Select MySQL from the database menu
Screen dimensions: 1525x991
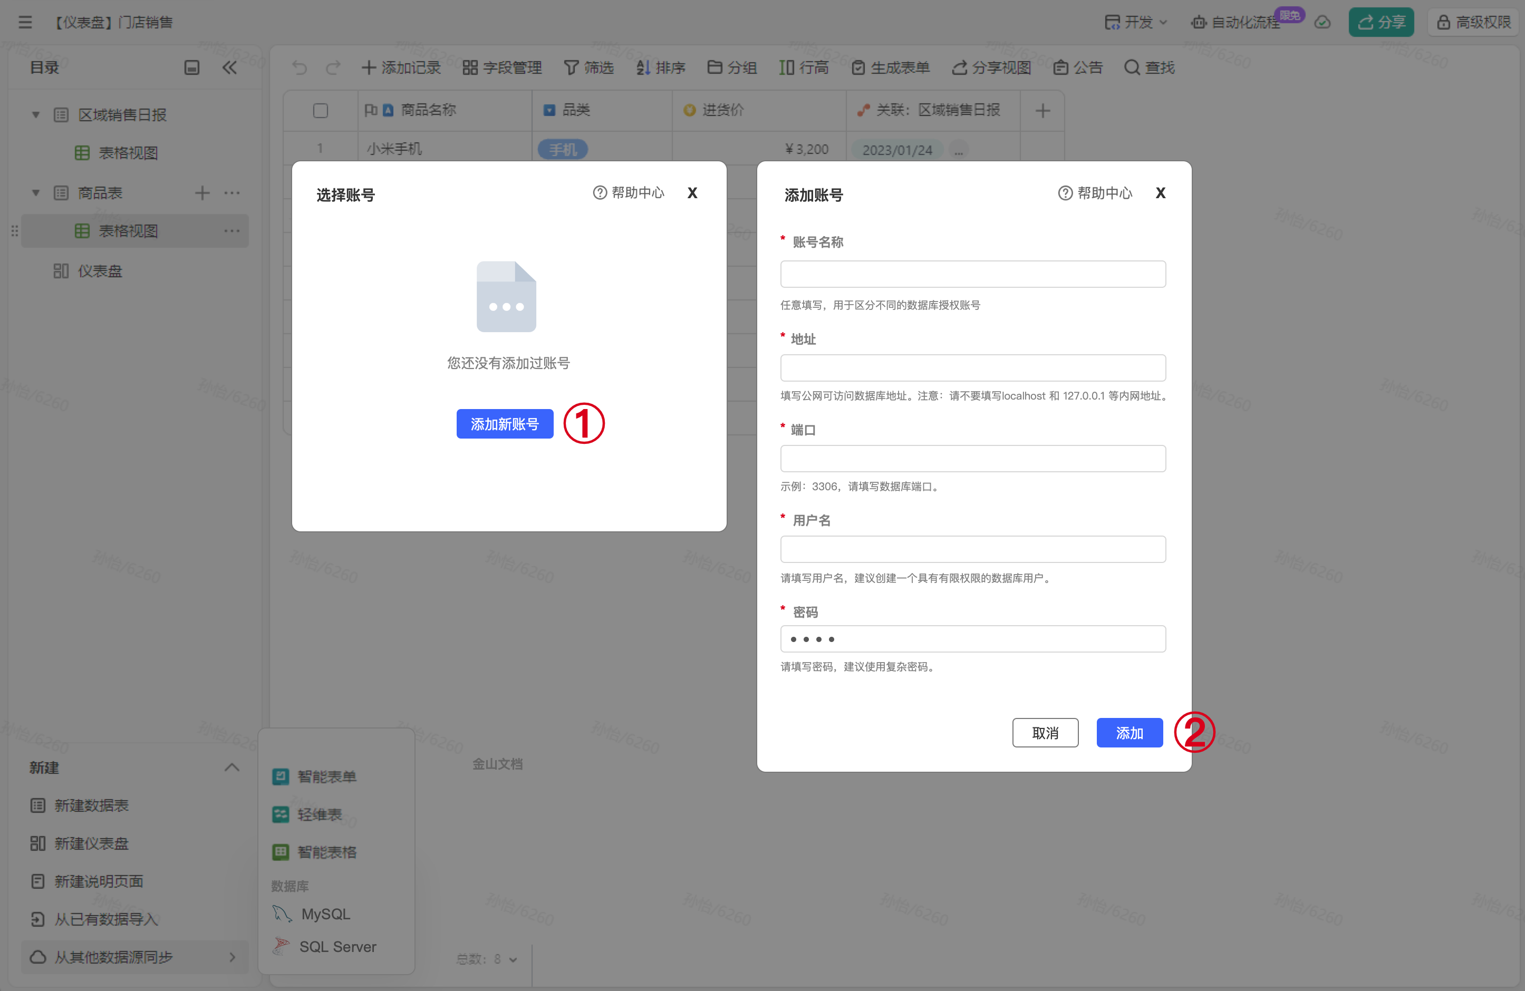click(325, 914)
